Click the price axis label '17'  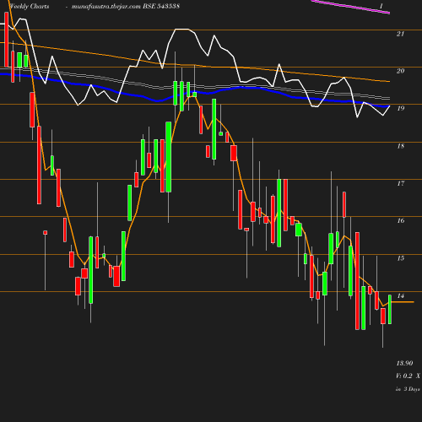click(401, 183)
